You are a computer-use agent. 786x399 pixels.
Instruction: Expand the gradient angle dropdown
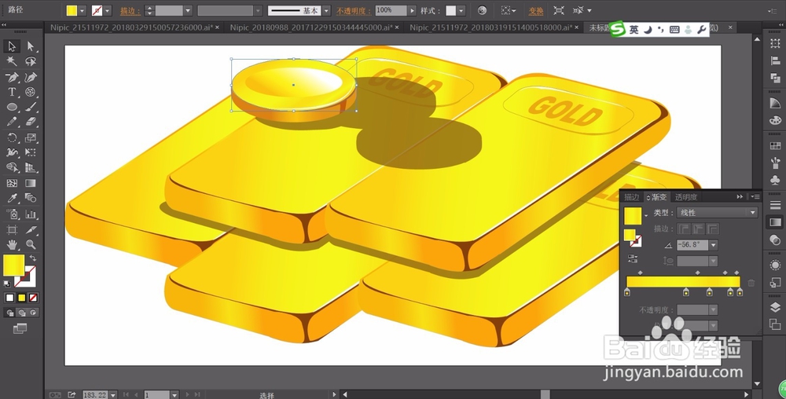coord(714,245)
